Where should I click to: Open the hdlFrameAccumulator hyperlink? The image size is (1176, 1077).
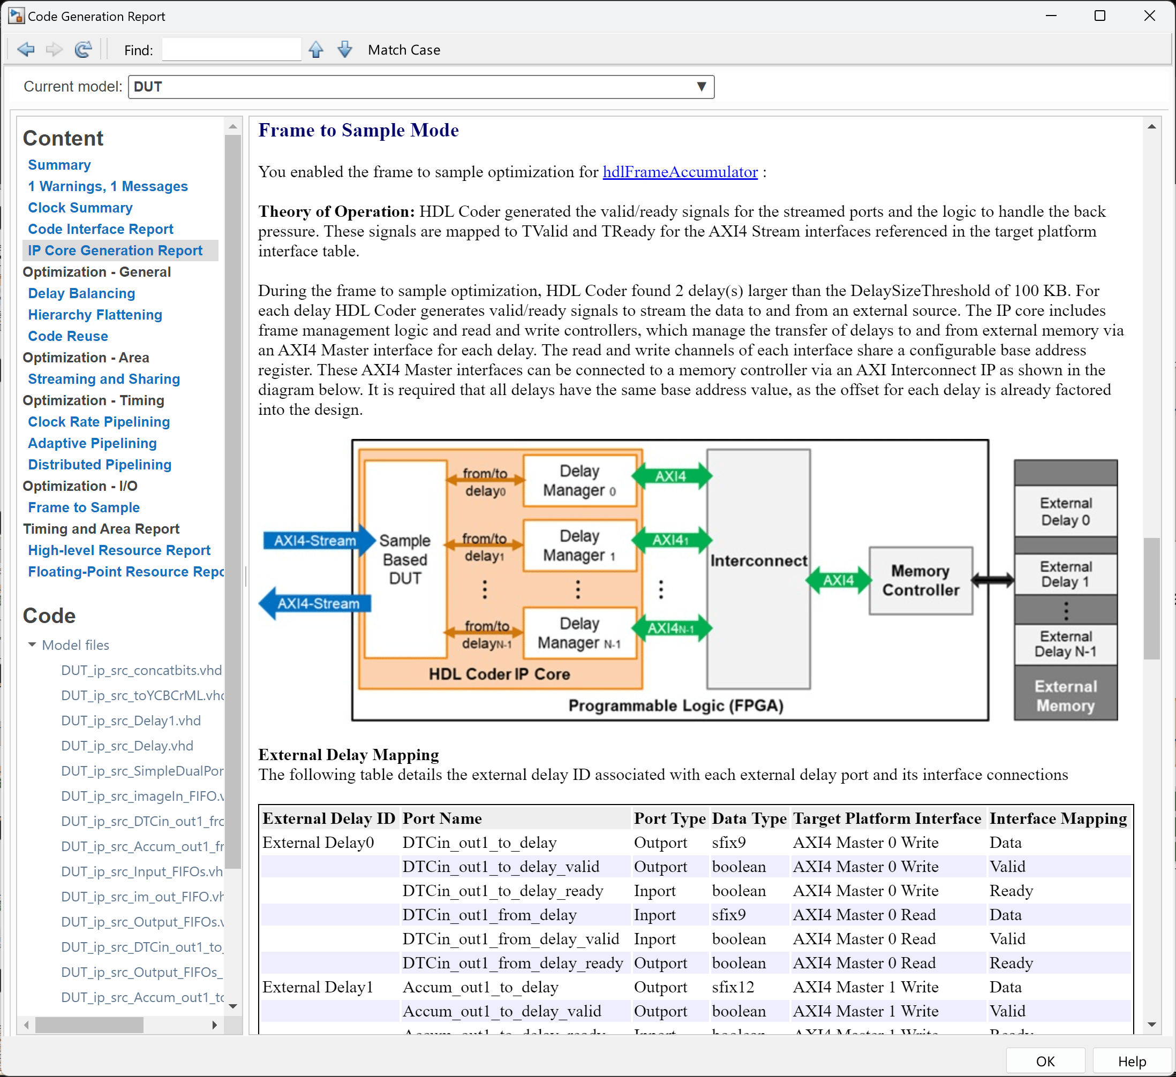[680, 172]
